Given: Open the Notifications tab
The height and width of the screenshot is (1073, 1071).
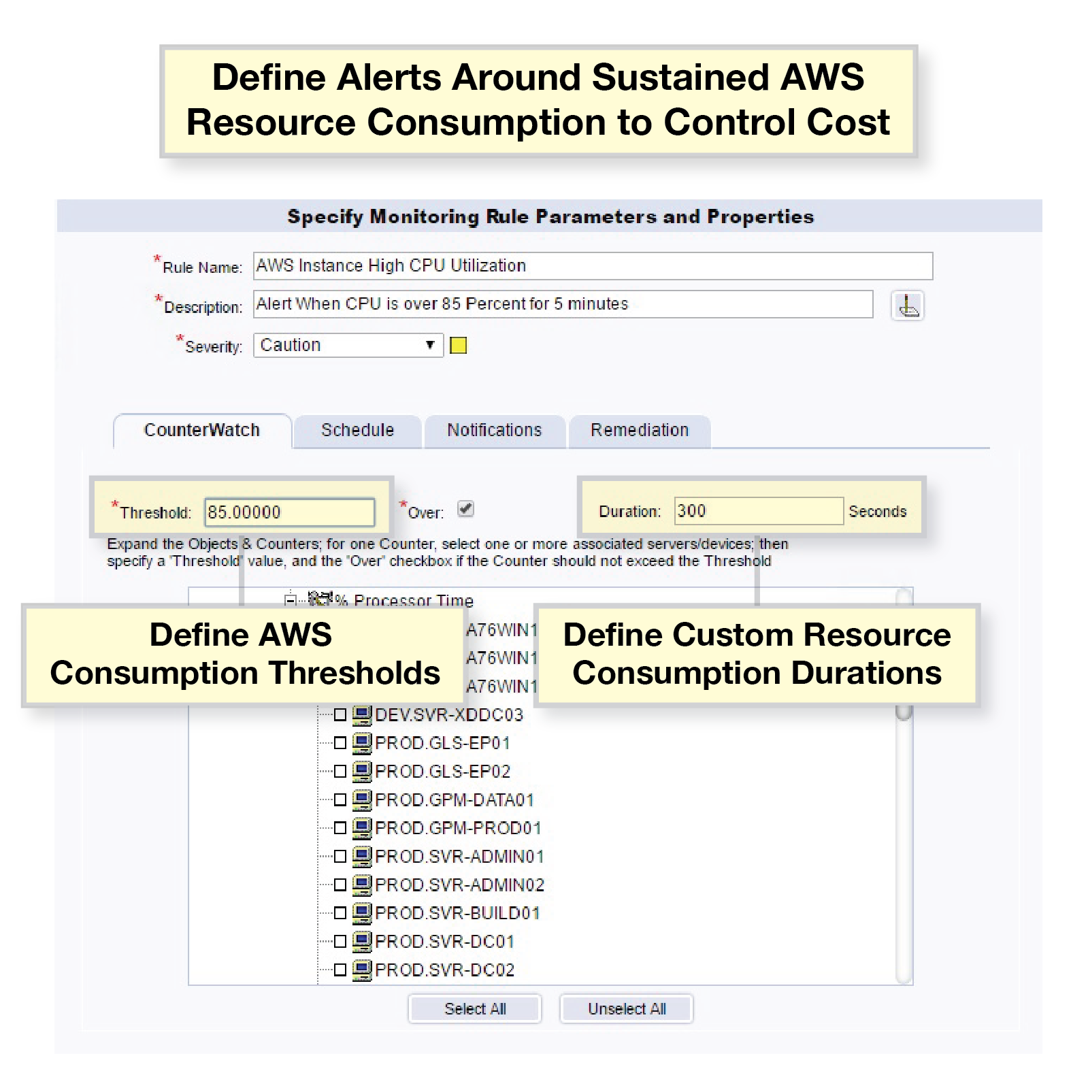Looking at the screenshot, I should pos(495,431).
